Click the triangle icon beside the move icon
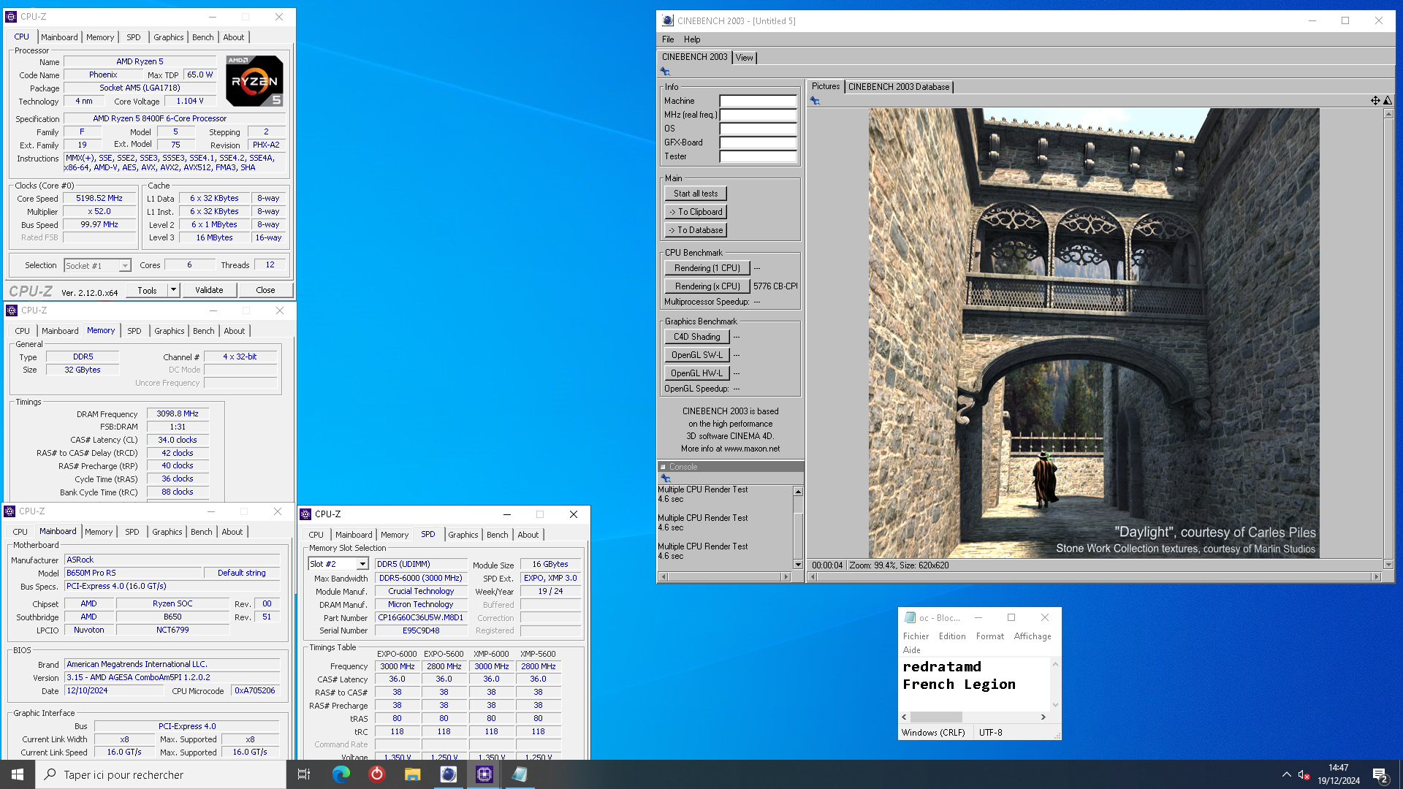This screenshot has width=1403, height=789. click(1388, 101)
